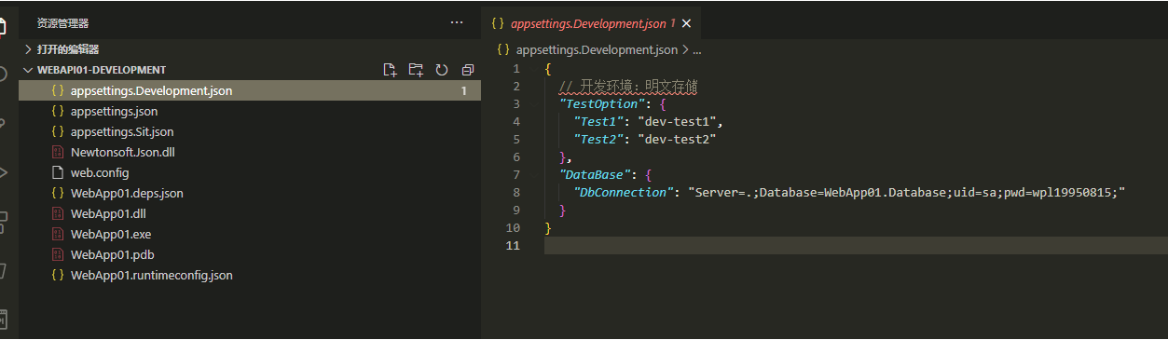
Task: Click the JSON icon beside WebApp01.deps.json
Action: coord(58,194)
